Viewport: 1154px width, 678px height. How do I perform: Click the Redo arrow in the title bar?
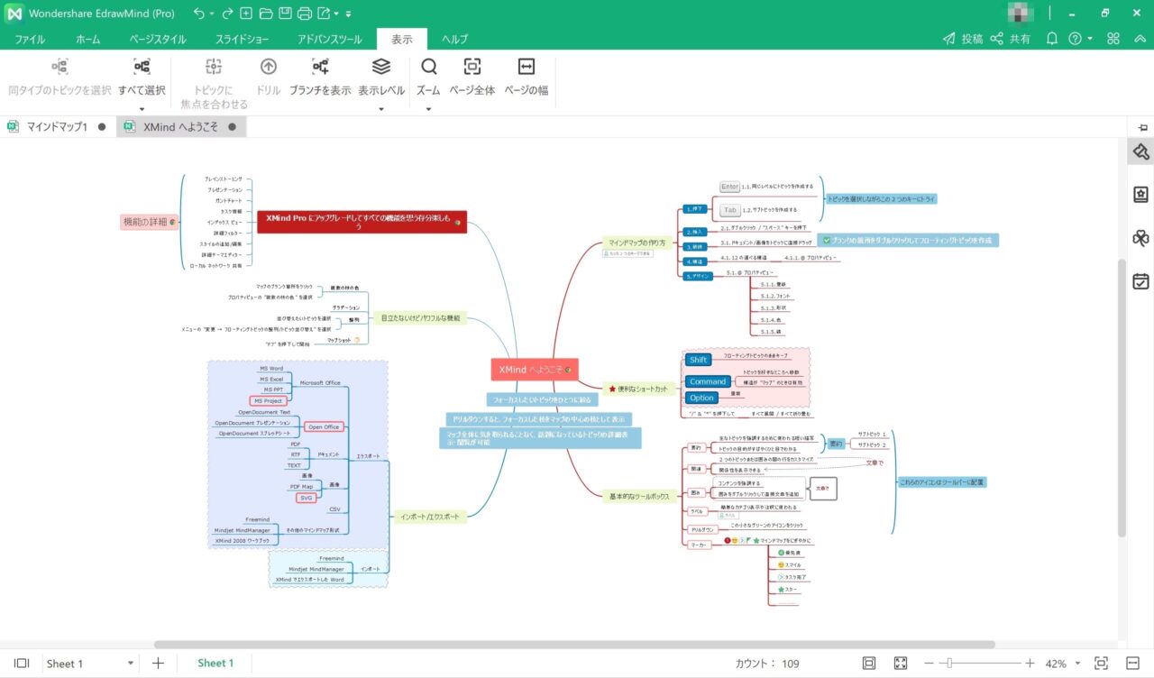click(x=227, y=14)
